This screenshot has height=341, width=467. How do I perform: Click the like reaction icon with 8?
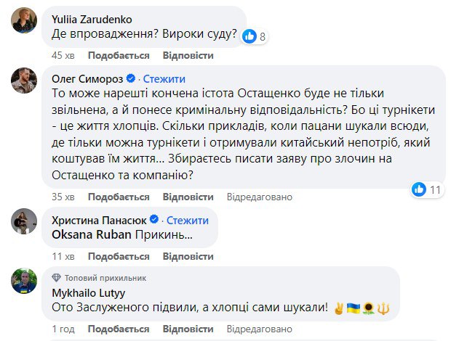[x=250, y=36]
